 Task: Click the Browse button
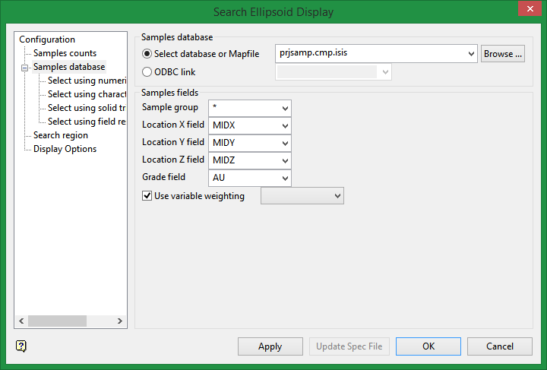point(503,54)
